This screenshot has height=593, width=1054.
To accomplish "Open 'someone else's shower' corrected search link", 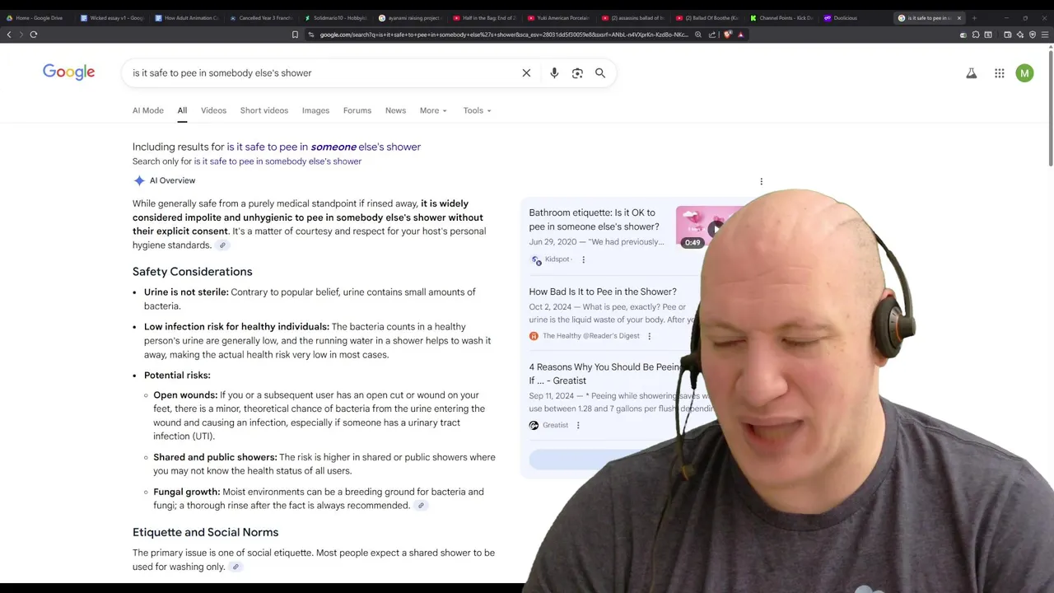I will point(324,147).
